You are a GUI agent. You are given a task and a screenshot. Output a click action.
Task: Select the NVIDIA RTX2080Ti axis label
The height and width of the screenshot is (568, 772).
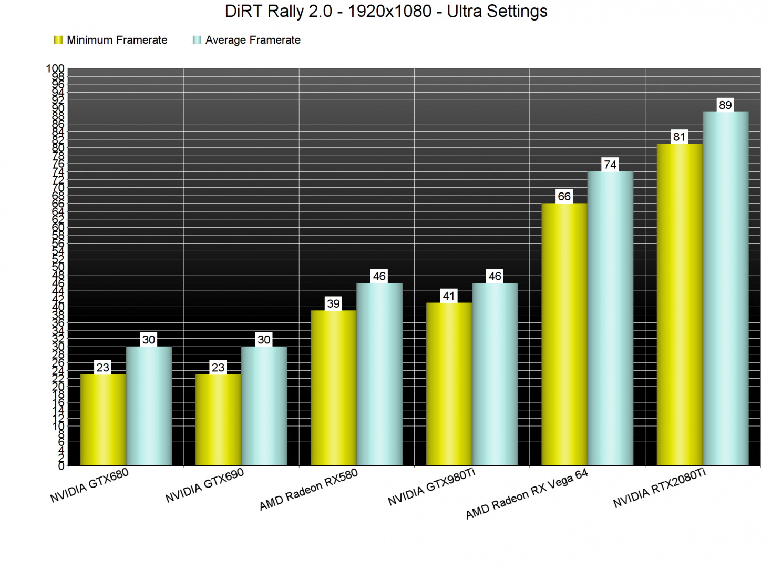point(660,489)
